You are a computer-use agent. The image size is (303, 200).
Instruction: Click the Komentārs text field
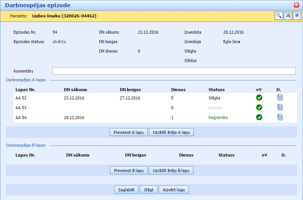[x=174, y=71]
